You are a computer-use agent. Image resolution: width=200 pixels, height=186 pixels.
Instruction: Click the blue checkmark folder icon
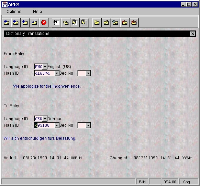click(x=34, y=23)
